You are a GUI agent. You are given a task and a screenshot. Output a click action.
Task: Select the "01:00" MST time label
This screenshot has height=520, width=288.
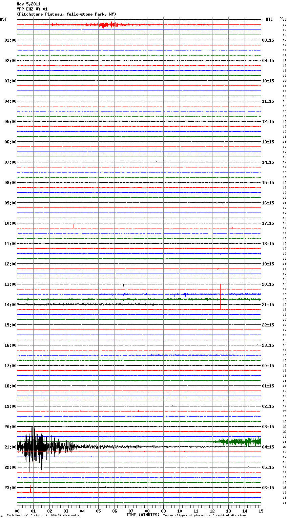coord(11,40)
